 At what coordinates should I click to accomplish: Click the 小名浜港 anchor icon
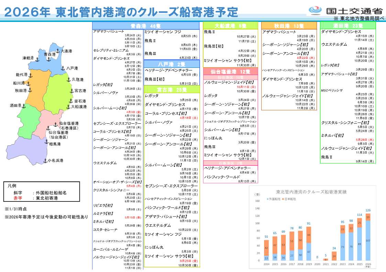pyautogui.click(x=45, y=160)
